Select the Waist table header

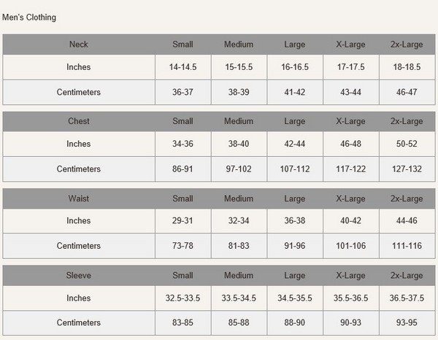point(79,198)
